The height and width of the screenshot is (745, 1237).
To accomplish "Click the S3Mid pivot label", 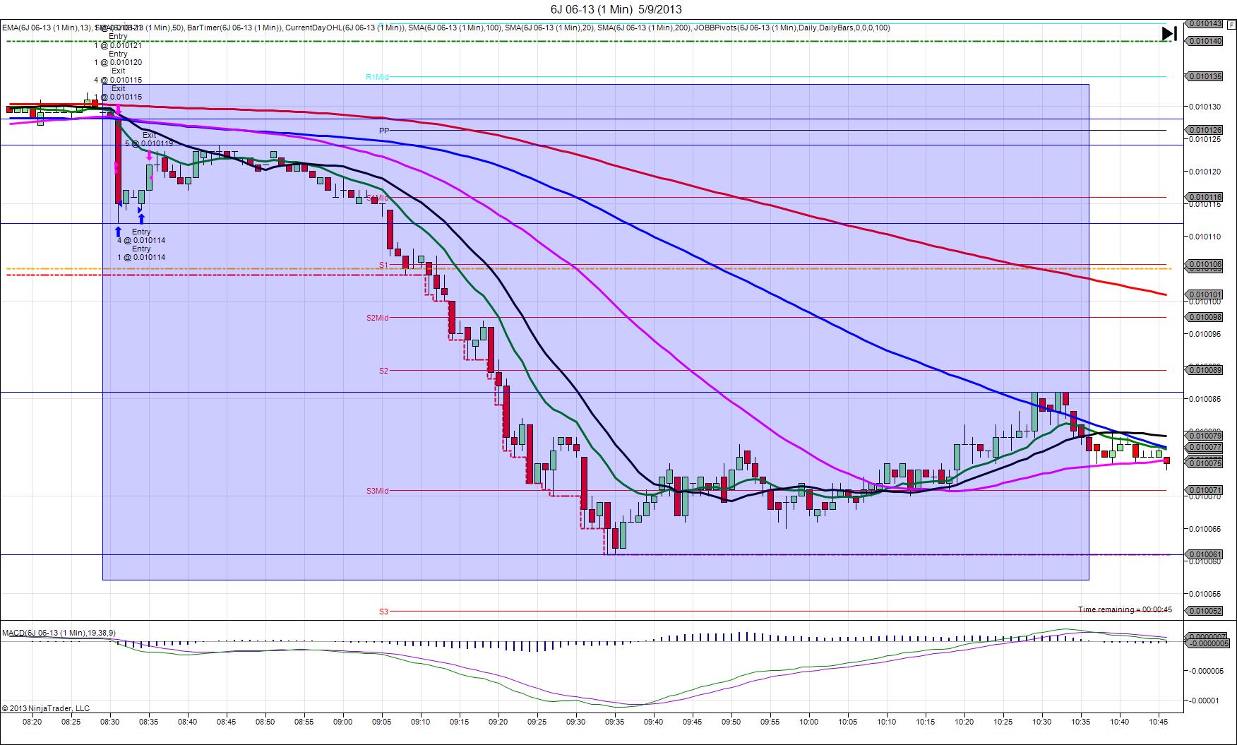I will click(x=378, y=491).
